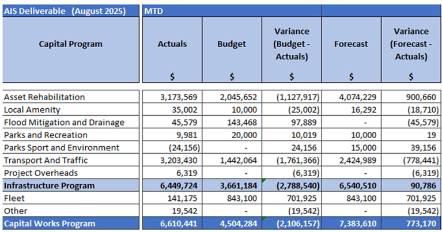
Task: Click Flood Mitigation budget 143,468
Action: pos(232,122)
